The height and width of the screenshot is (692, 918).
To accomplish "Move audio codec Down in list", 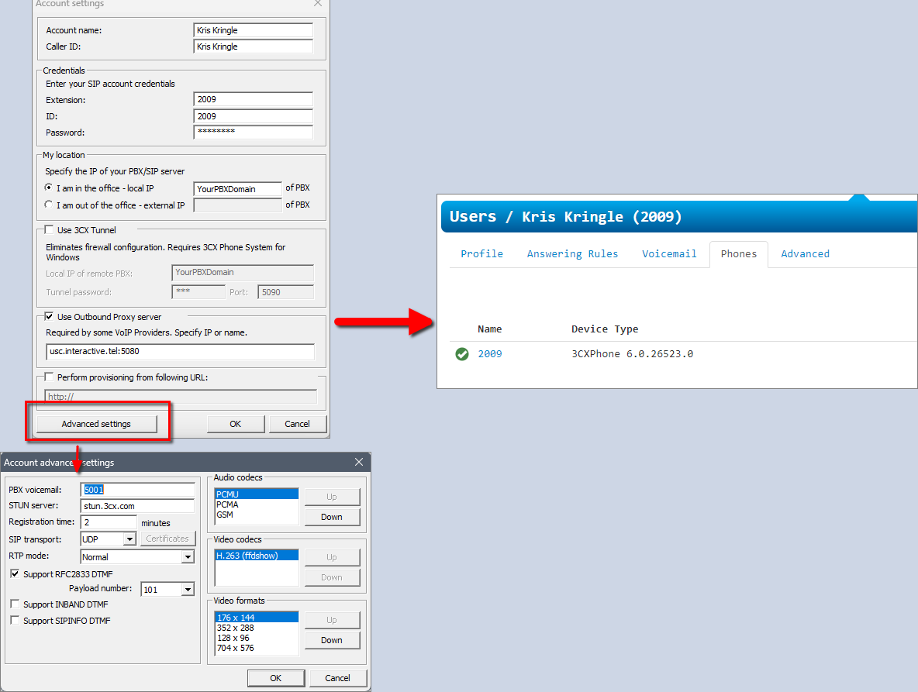I will [x=332, y=517].
